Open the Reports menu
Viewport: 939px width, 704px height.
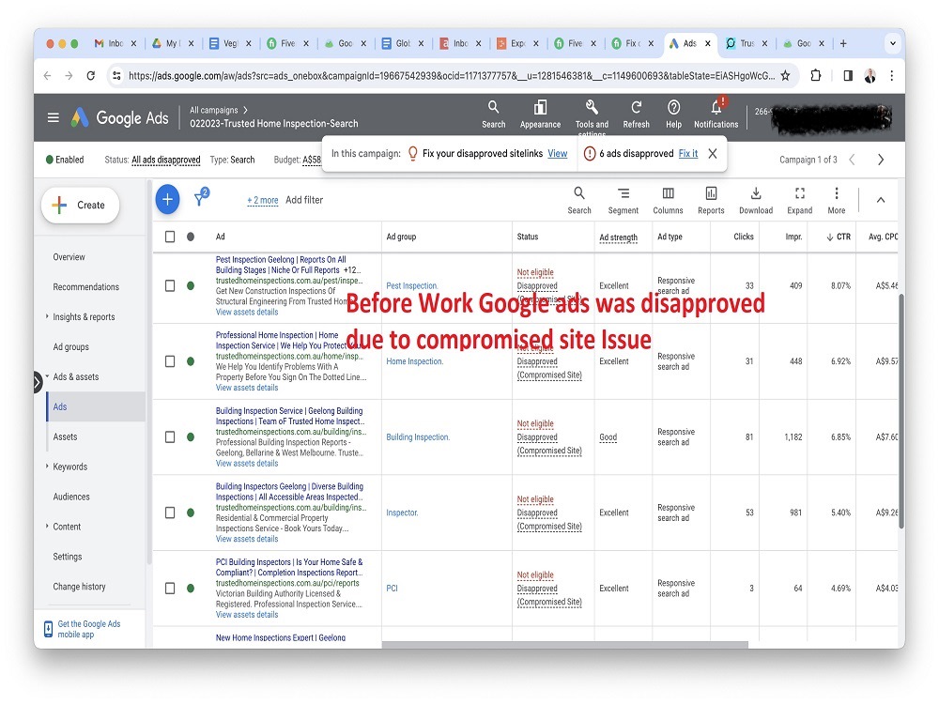(x=711, y=201)
